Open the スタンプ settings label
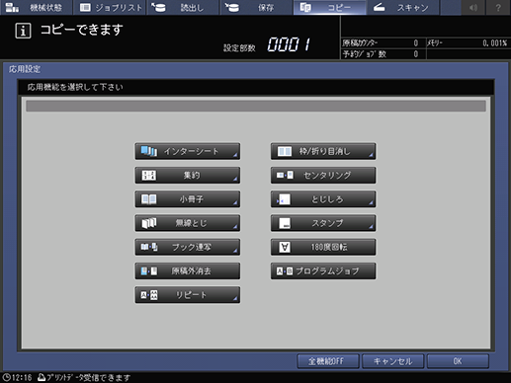The height and width of the screenshot is (383, 511). [327, 223]
